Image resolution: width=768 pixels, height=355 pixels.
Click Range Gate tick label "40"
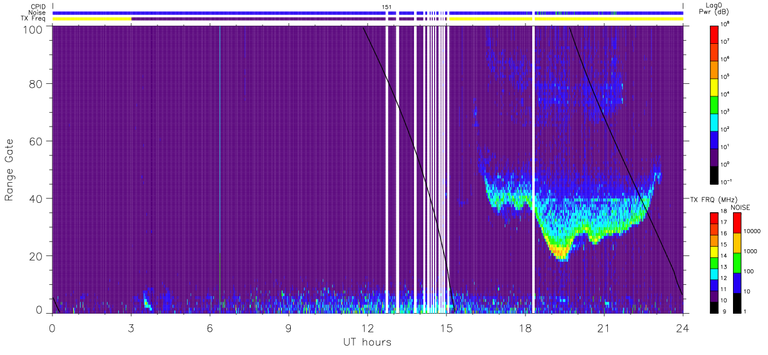click(x=36, y=198)
